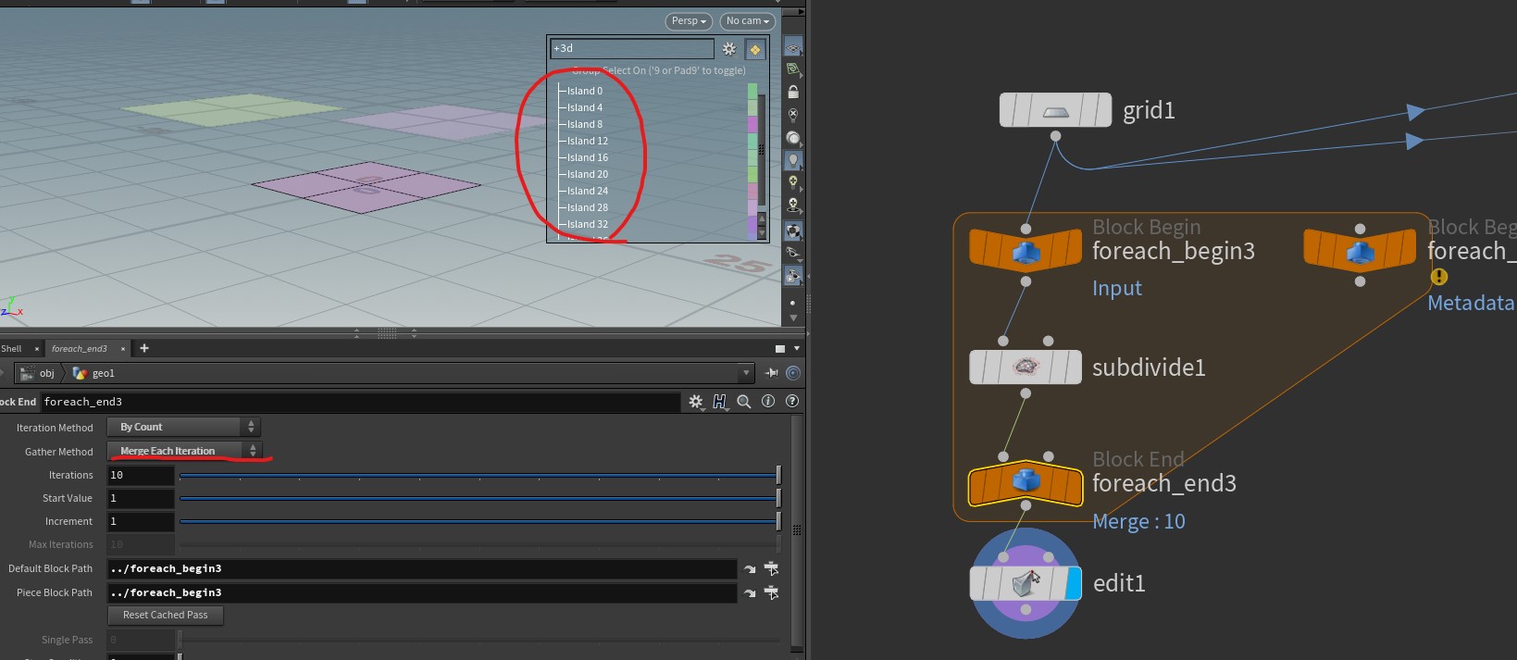Image resolution: width=1517 pixels, height=660 pixels.
Task: Select the grid1 node
Action: click(x=1055, y=110)
